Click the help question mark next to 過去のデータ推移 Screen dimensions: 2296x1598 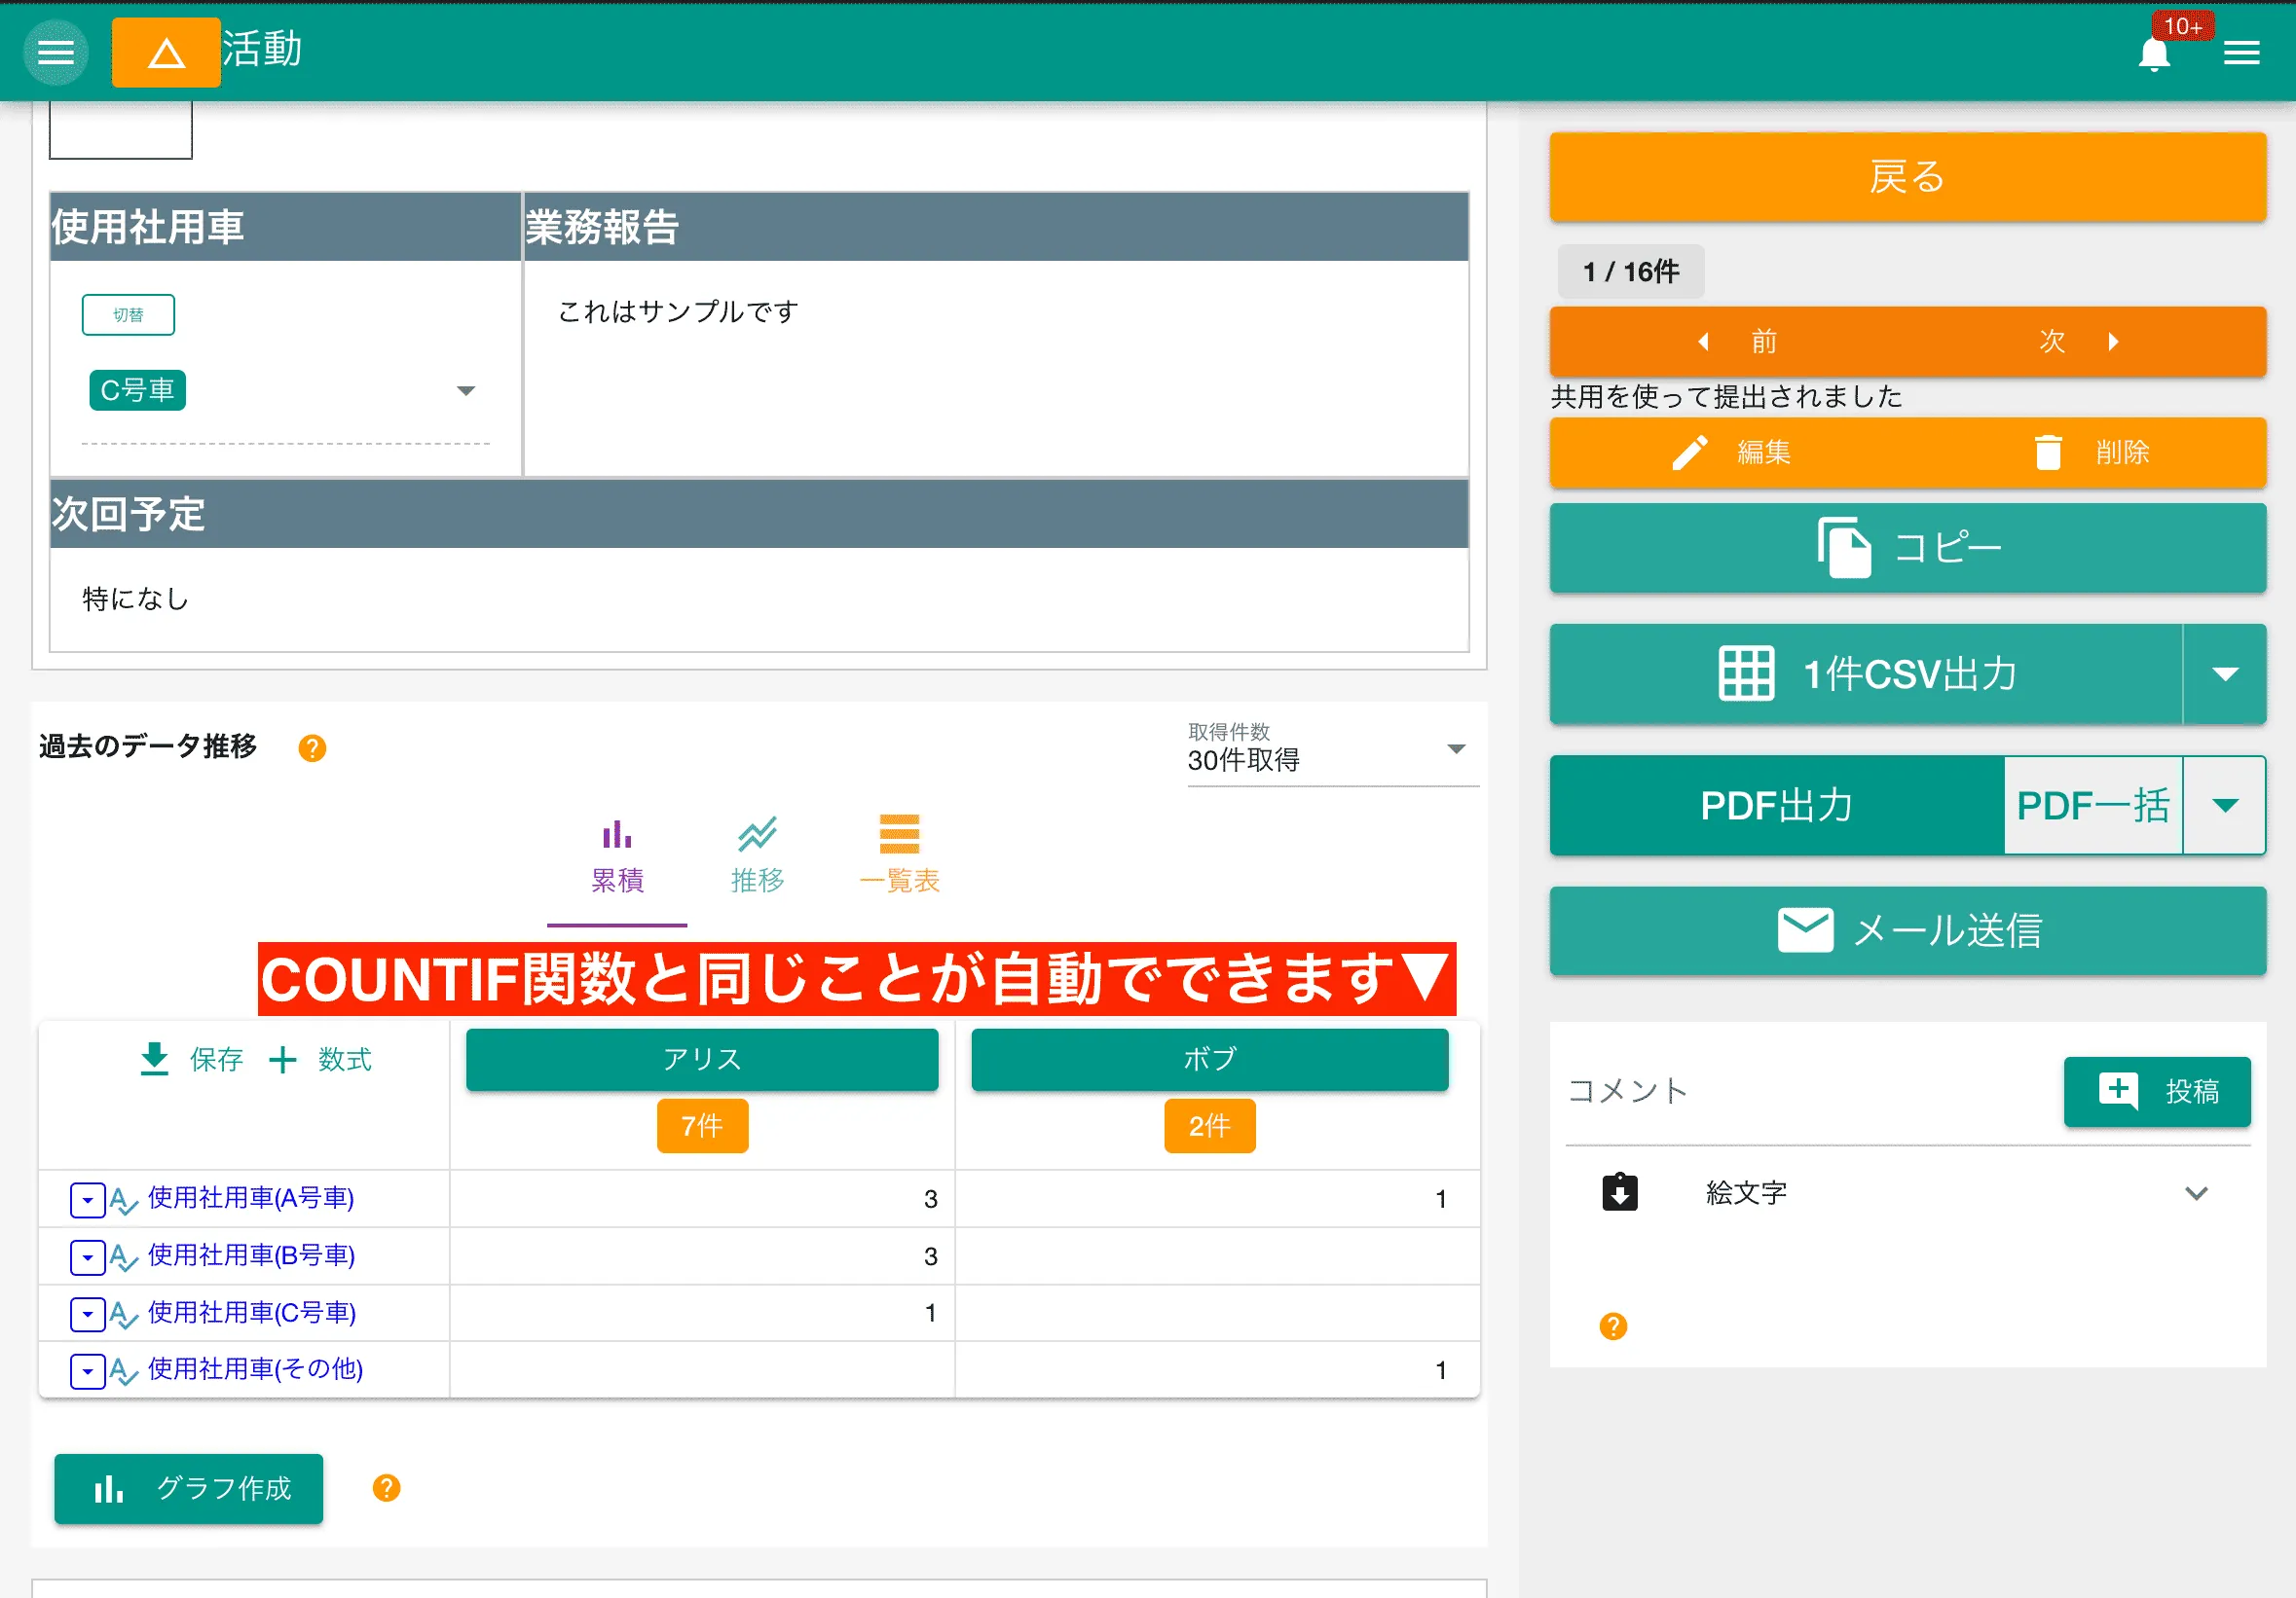(313, 746)
